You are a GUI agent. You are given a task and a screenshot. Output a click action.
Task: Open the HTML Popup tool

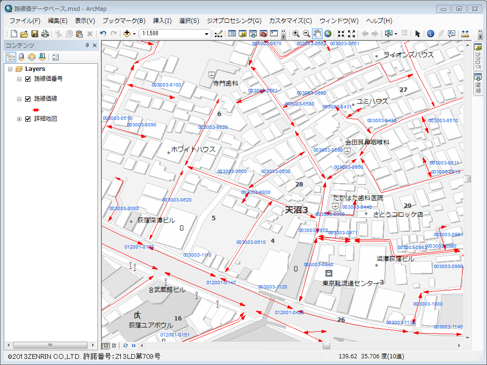pos(452,34)
